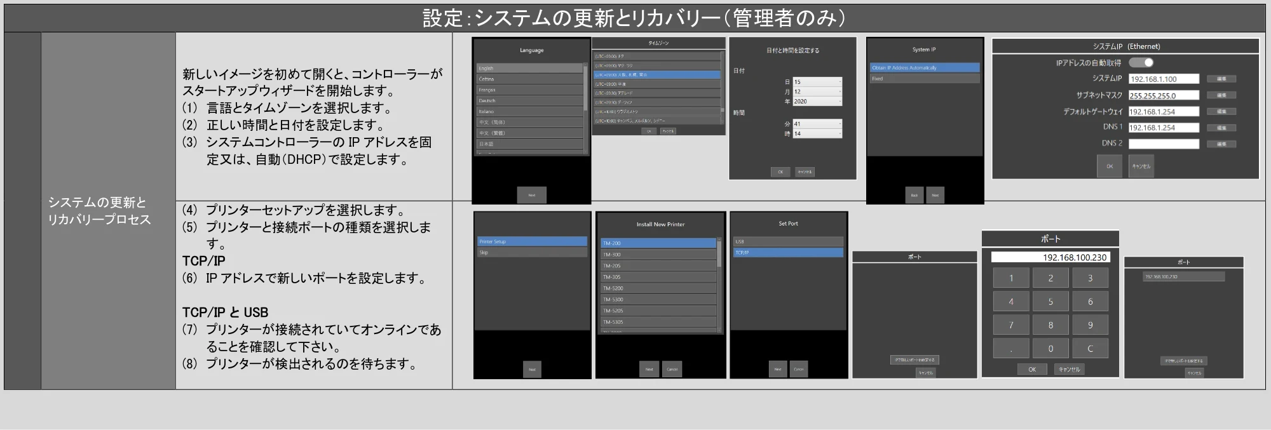The width and height of the screenshot is (1271, 430).
Task: Select 日本語 in the Language list
Action: click(x=530, y=144)
